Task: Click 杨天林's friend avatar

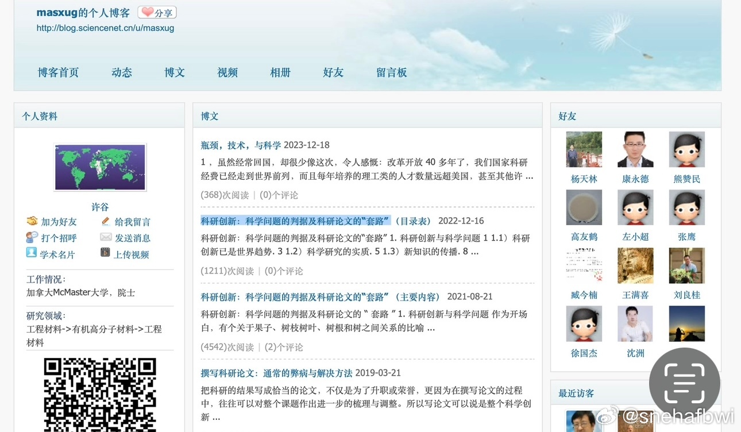Action: click(584, 149)
